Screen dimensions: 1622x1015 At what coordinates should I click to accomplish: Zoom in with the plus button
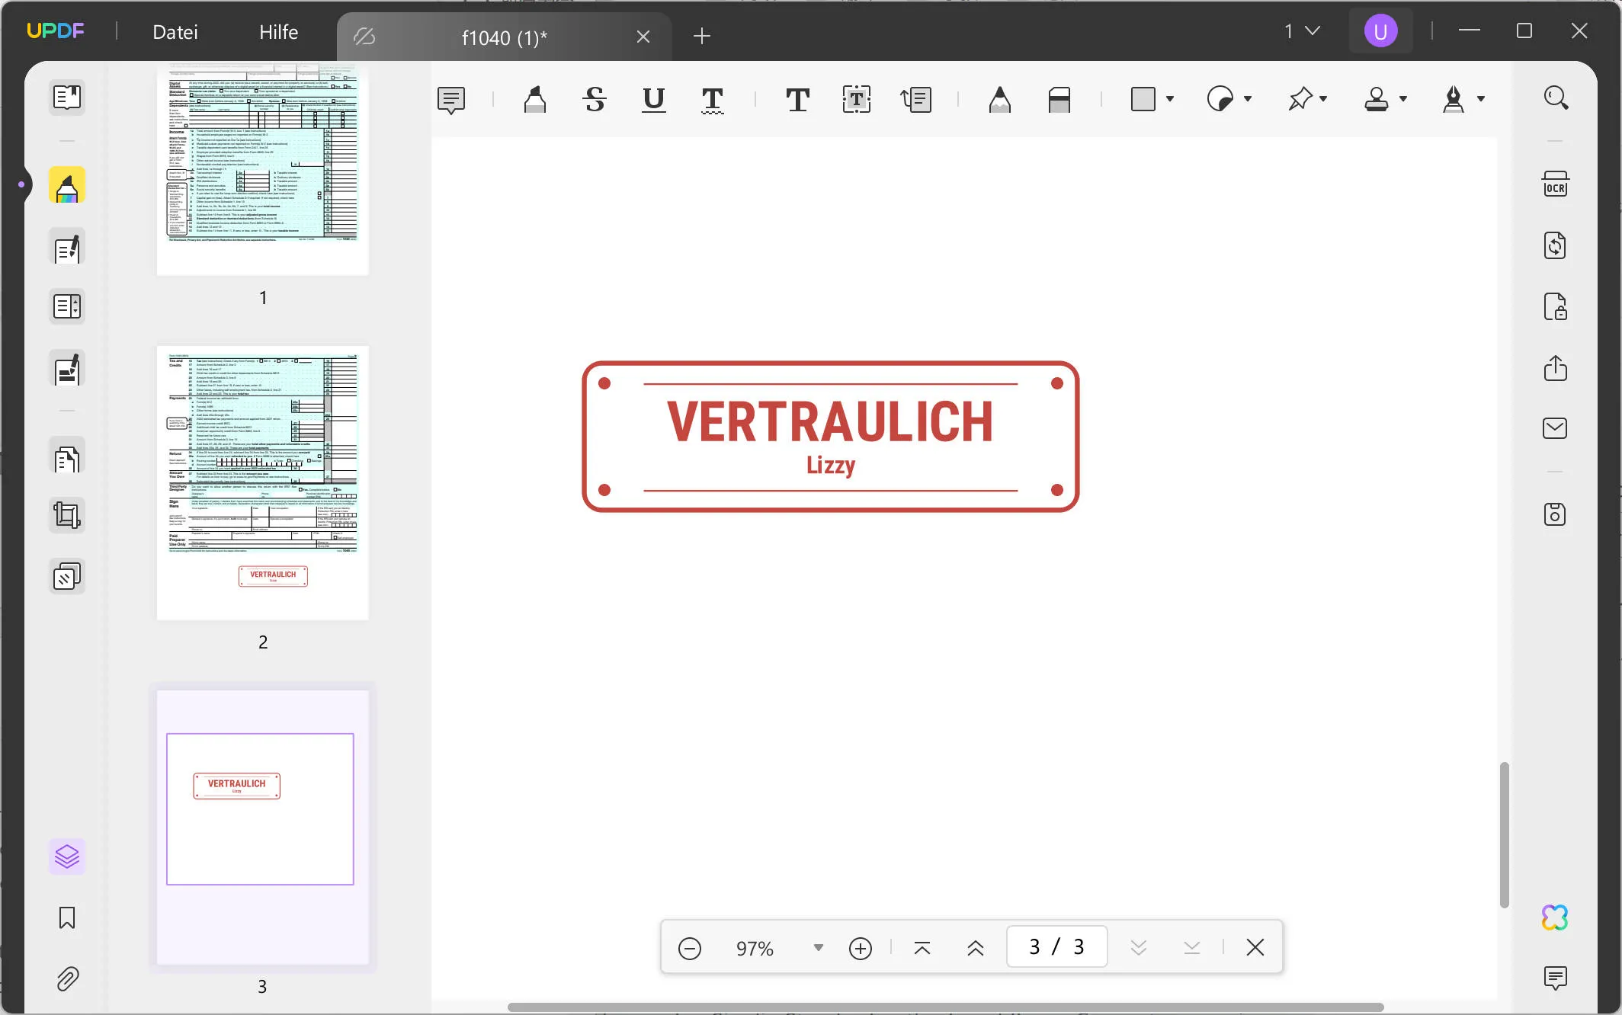click(861, 949)
